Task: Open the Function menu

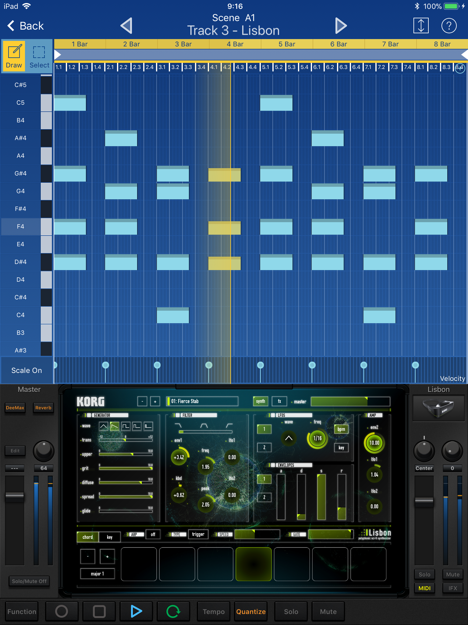Action: [22, 611]
